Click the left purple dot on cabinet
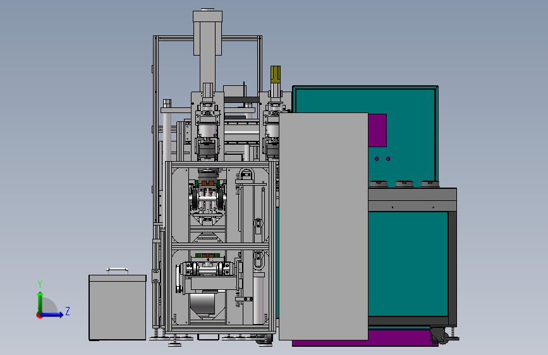The width and height of the screenshot is (548, 355). 377,159
